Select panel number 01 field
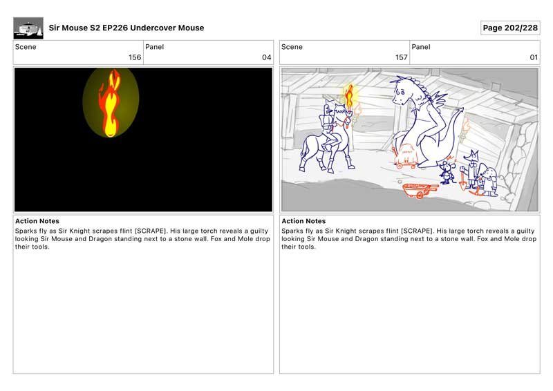The height and width of the screenshot is (391, 553). 475,53
